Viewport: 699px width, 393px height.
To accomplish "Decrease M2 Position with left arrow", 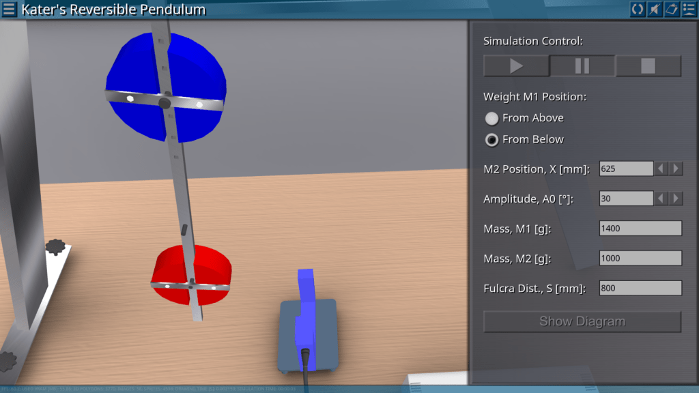I will pyautogui.click(x=661, y=169).
